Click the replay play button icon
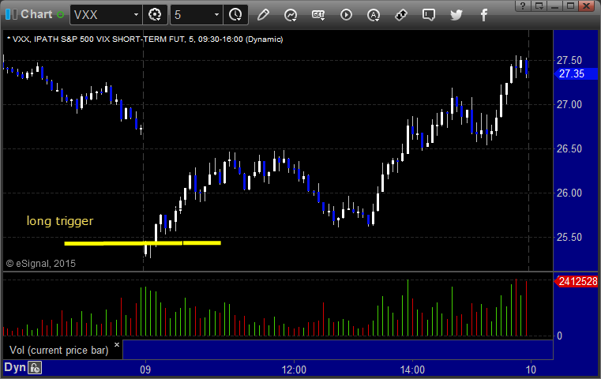The width and height of the screenshot is (601, 379). point(346,15)
